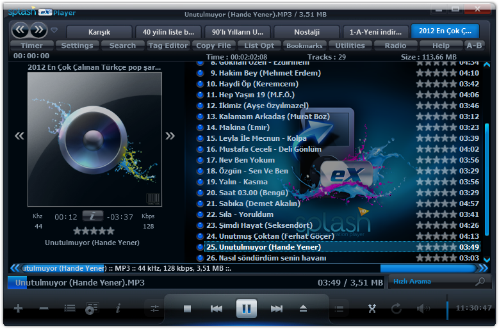Image resolution: width=499 pixels, height=329 pixels.
Task: Open the 1-A-Yeni indir... tab
Action: [376, 32]
